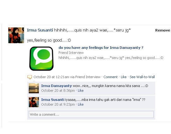Click the October 20 at 9:23pm timestamp
The image size is (171, 134).
pyautogui.click(x=58, y=104)
